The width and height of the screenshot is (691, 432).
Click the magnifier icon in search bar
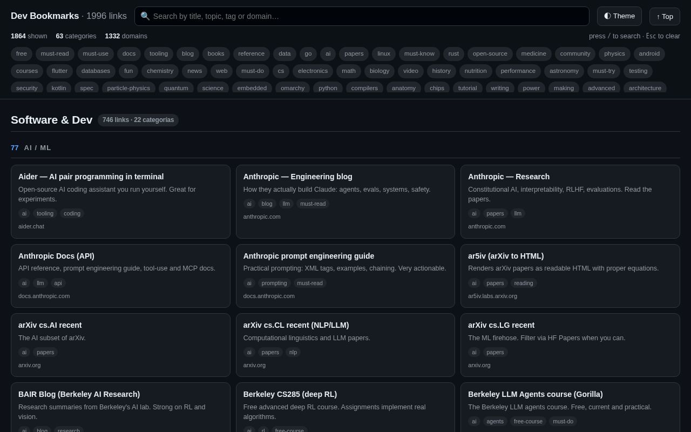pyautogui.click(x=145, y=16)
